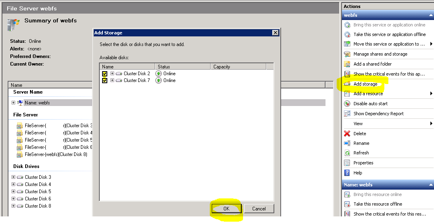
Task: Select Cluster Disk 2 row text
Action: [x=137, y=74]
